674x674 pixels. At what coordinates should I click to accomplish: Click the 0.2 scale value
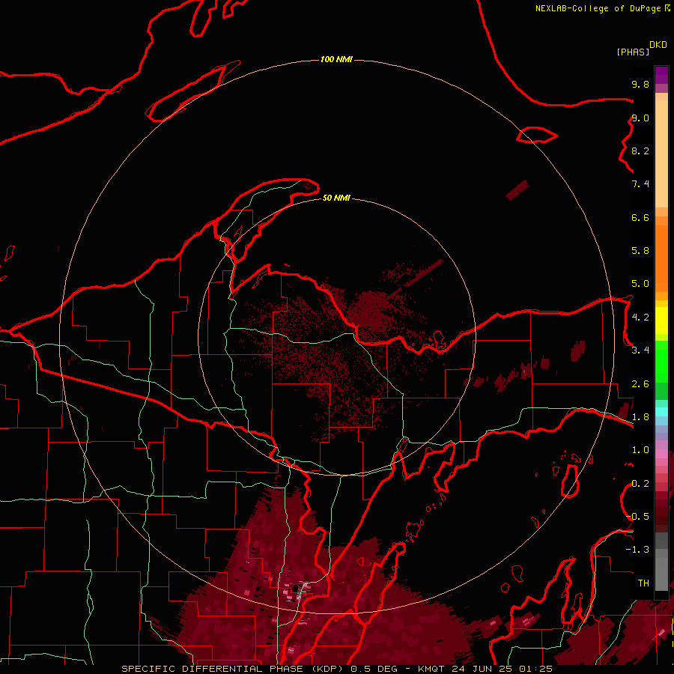(640, 484)
